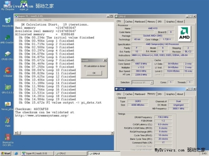Screen dimensions: 209x156
Task: Click the AMD logo in CPU-Z
Action: [184, 34]
